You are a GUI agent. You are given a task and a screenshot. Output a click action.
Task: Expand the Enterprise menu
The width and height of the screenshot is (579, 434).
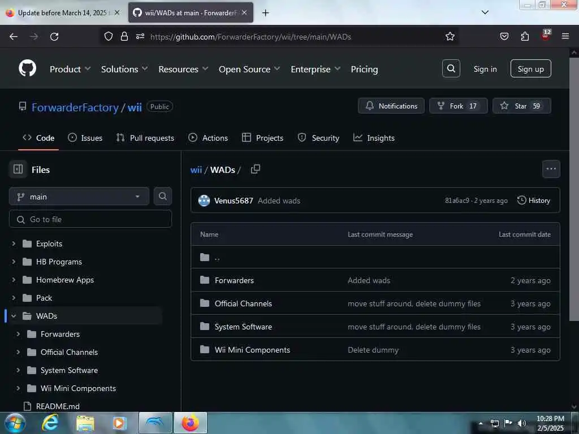click(316, 69)
